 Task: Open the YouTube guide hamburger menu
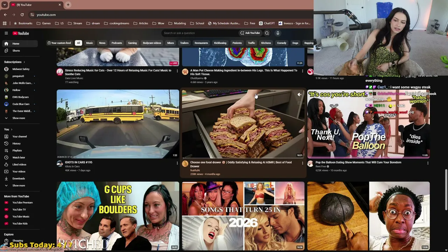click(6, 33)
